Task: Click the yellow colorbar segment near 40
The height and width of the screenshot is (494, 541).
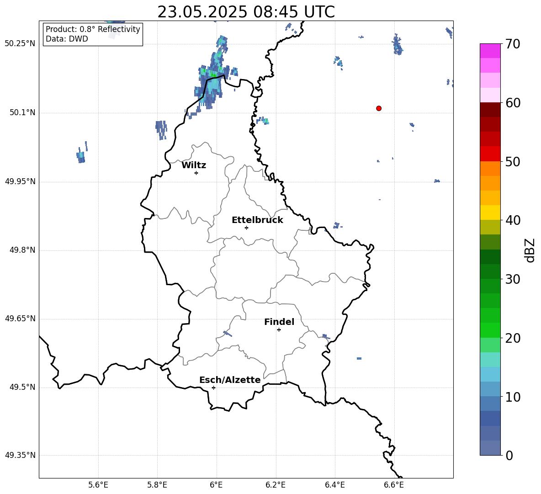Action: tap(490, 213)
